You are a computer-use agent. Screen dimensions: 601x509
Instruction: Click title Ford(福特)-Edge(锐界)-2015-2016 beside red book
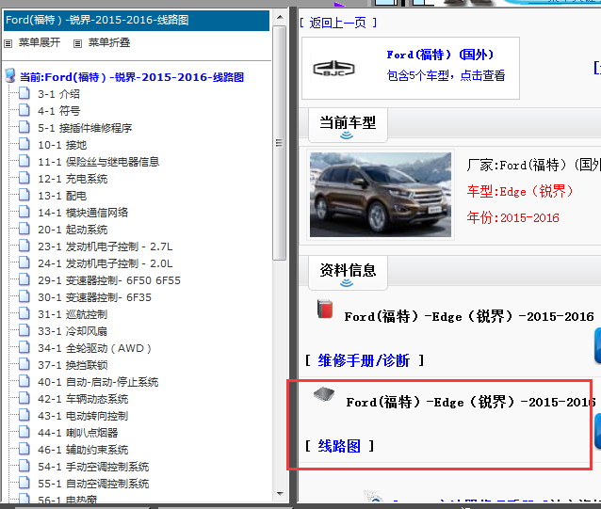pos(469,317)
